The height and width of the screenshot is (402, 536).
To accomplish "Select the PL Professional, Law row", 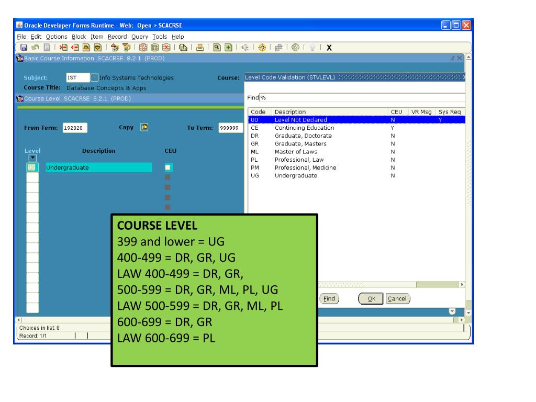I will 356,160.
